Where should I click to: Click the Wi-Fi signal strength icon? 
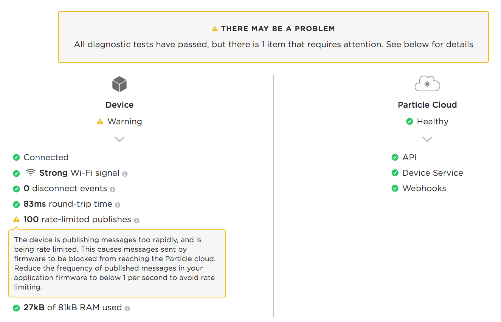coord(31,173)
